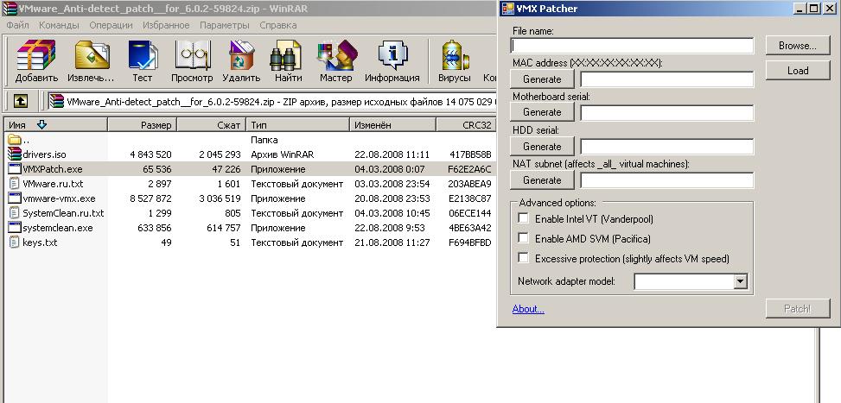Click the vmware-vmx.exe file icon
Image resolution: width=841 pixels, height=403 pixels.
(15, 198)
